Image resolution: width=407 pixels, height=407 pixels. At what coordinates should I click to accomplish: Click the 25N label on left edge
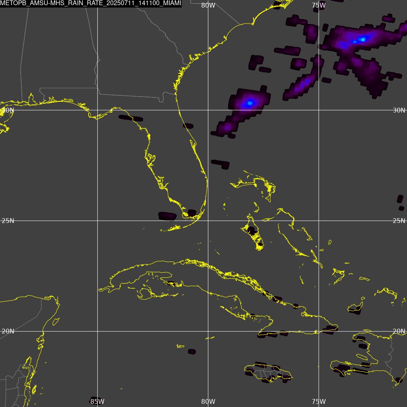point(8,221)
